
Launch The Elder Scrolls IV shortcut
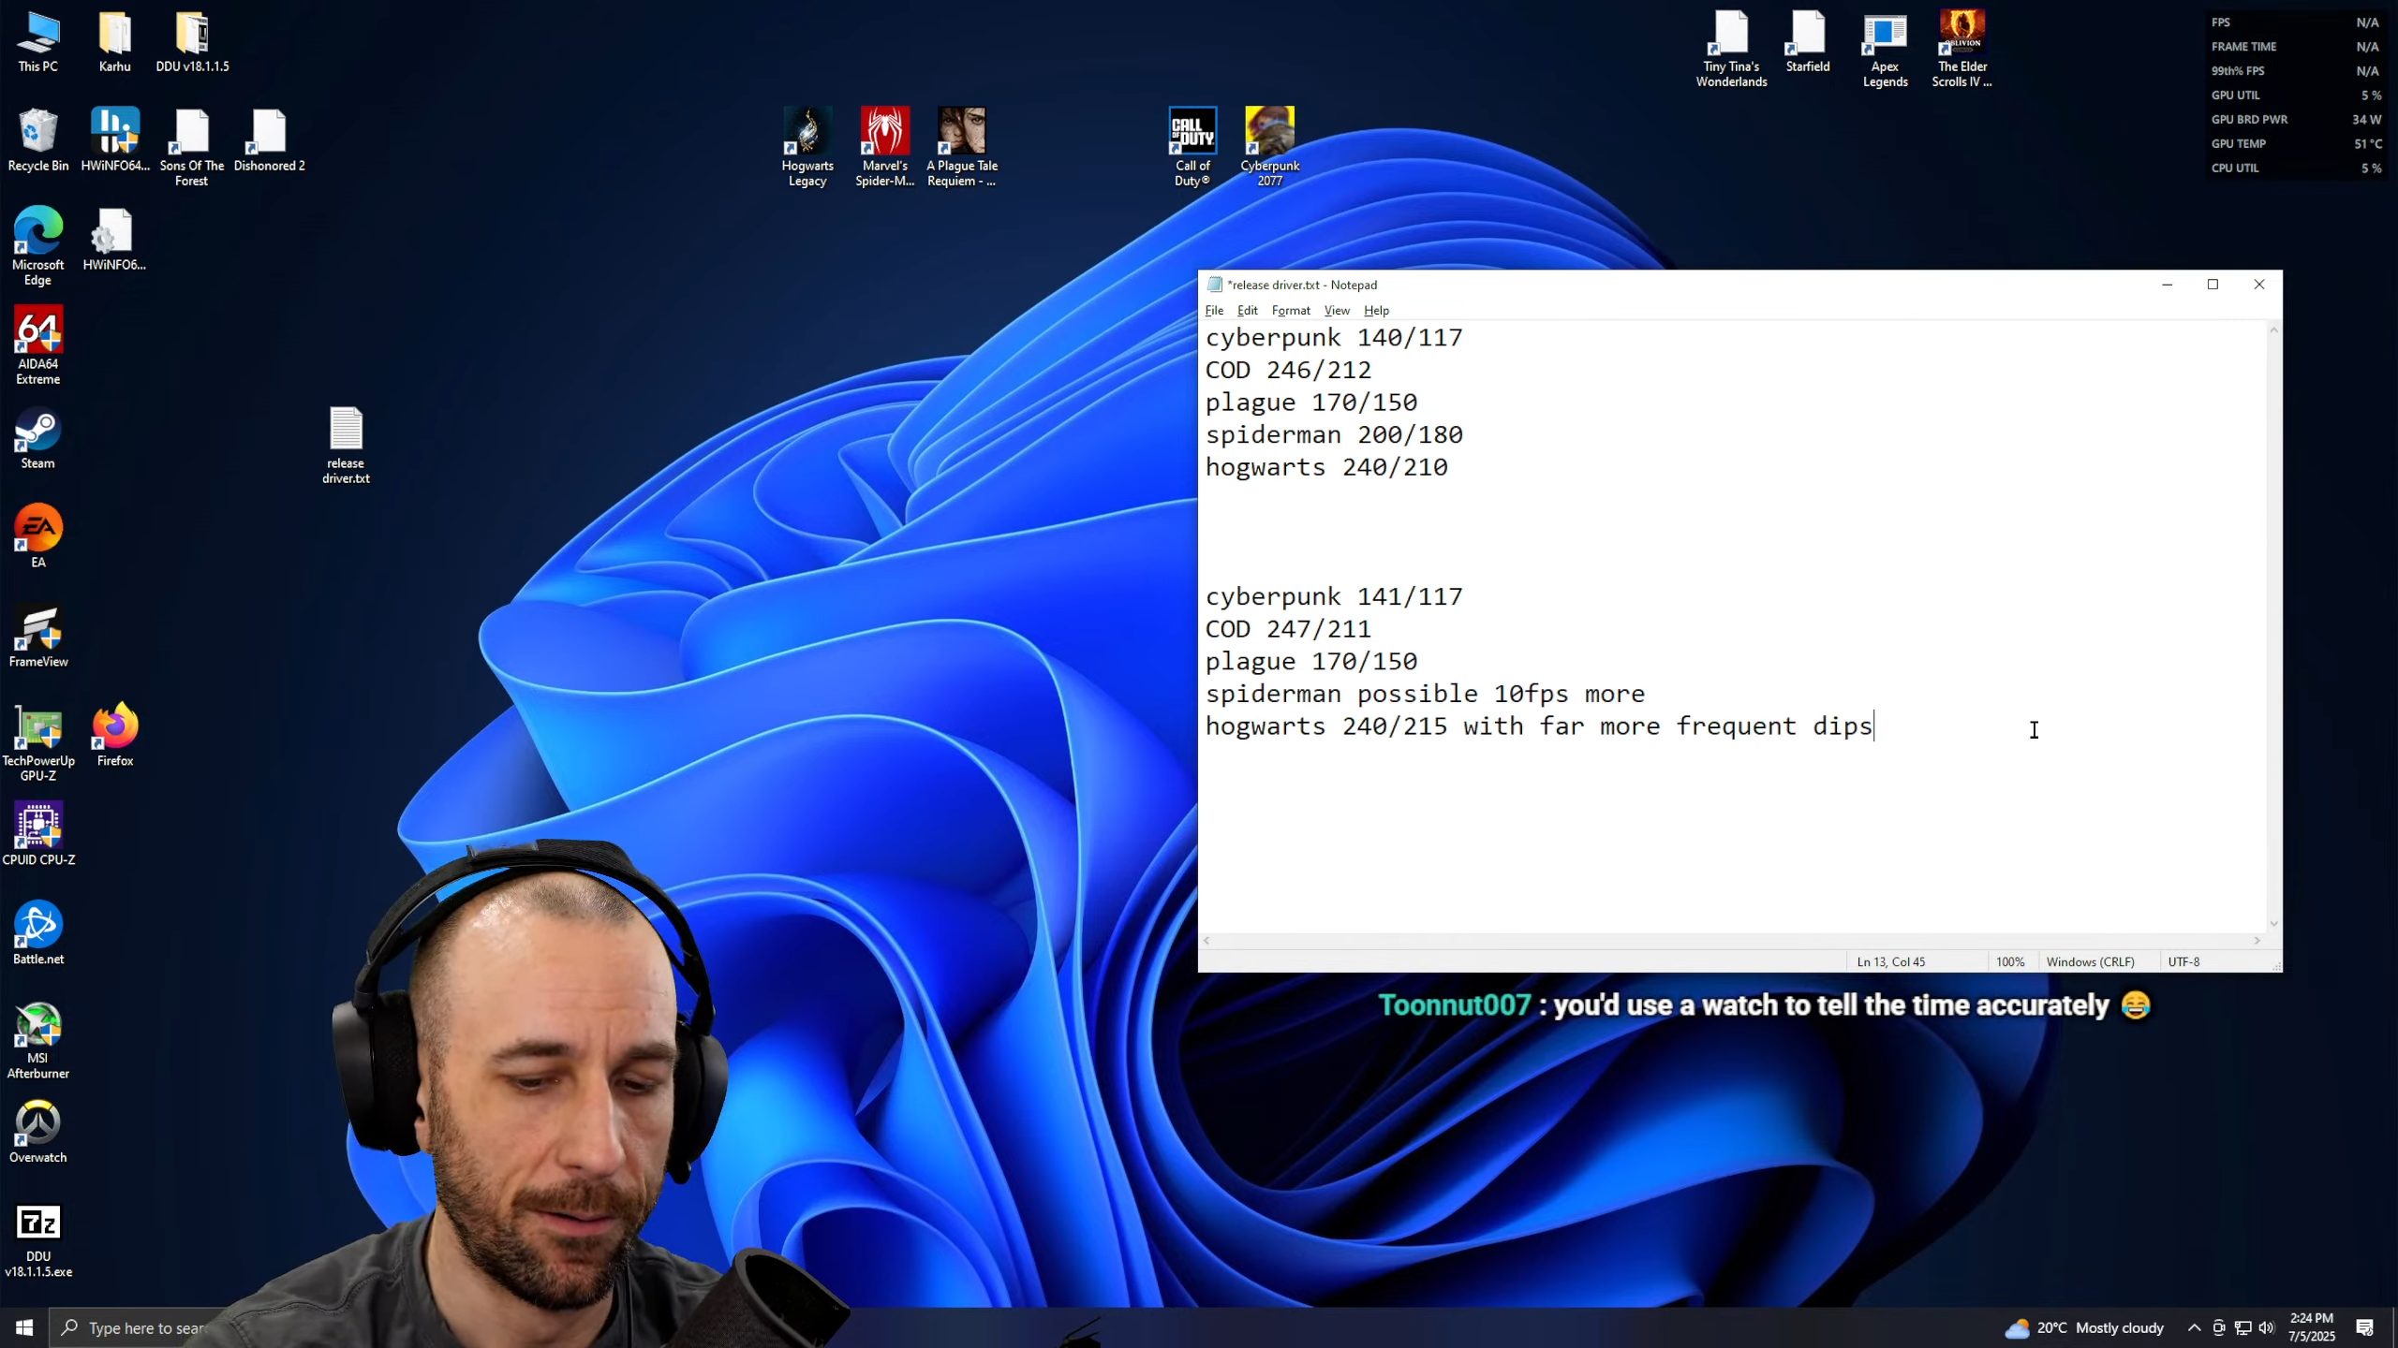(x=1961, y=48)
